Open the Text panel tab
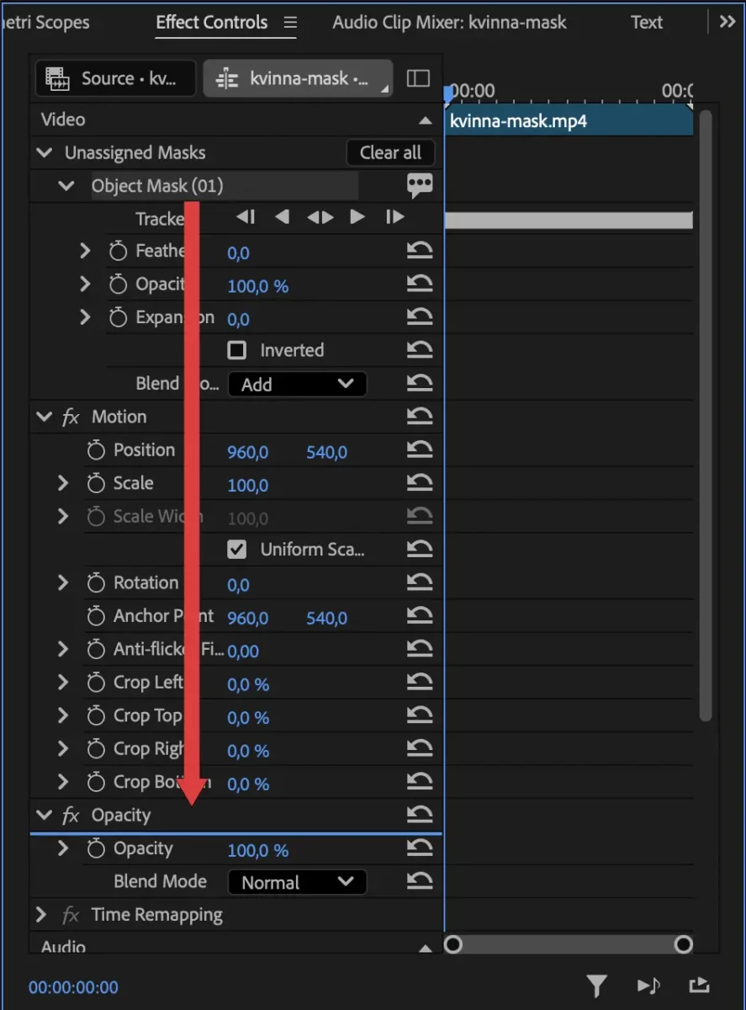The image size is (746, 1010). click(x=647, y=23)
